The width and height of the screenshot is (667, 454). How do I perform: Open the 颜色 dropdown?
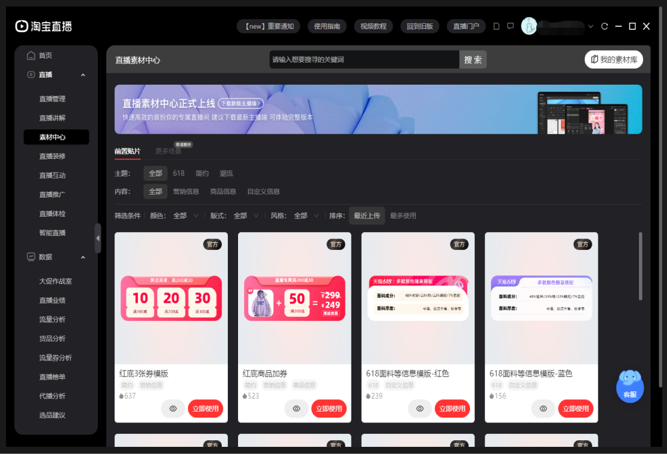pyautogui.click(x=186, y=216)
